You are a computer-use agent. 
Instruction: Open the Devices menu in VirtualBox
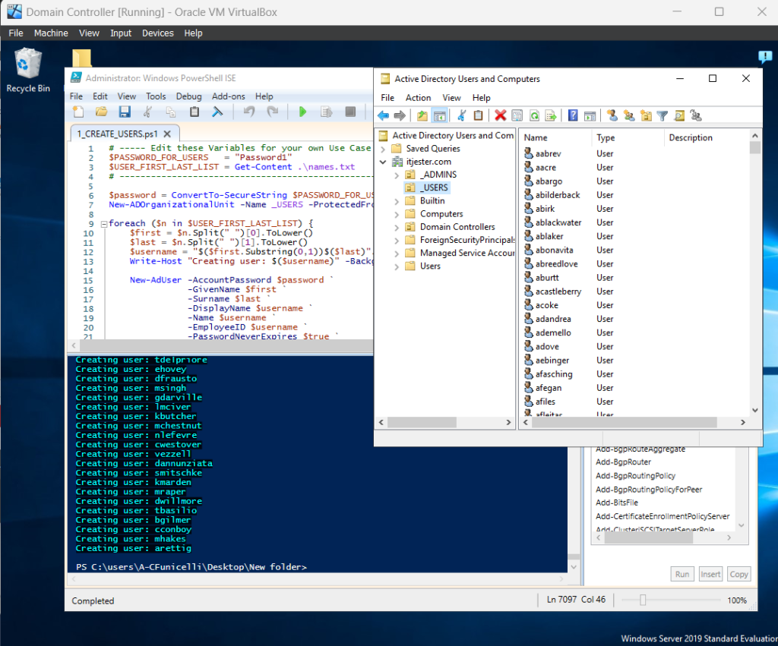point(158,33)
